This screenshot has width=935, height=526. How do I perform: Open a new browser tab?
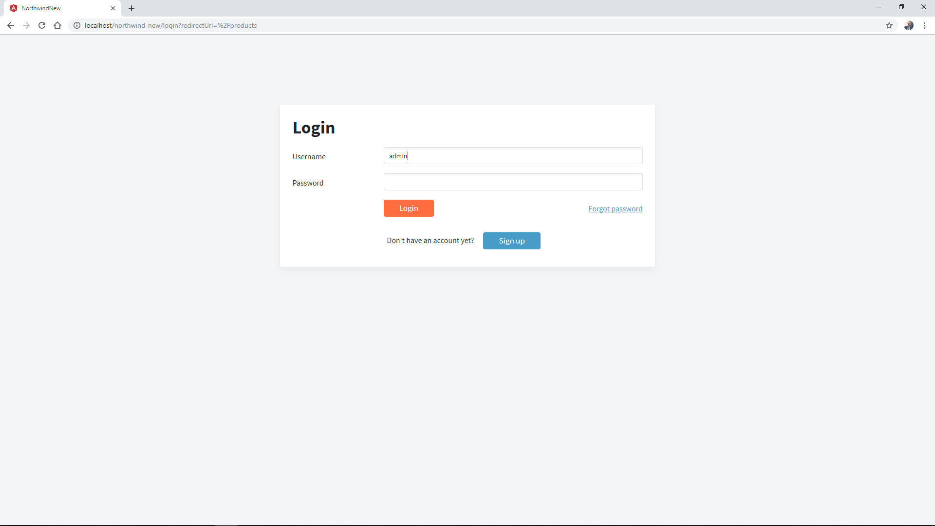[131, 8]
